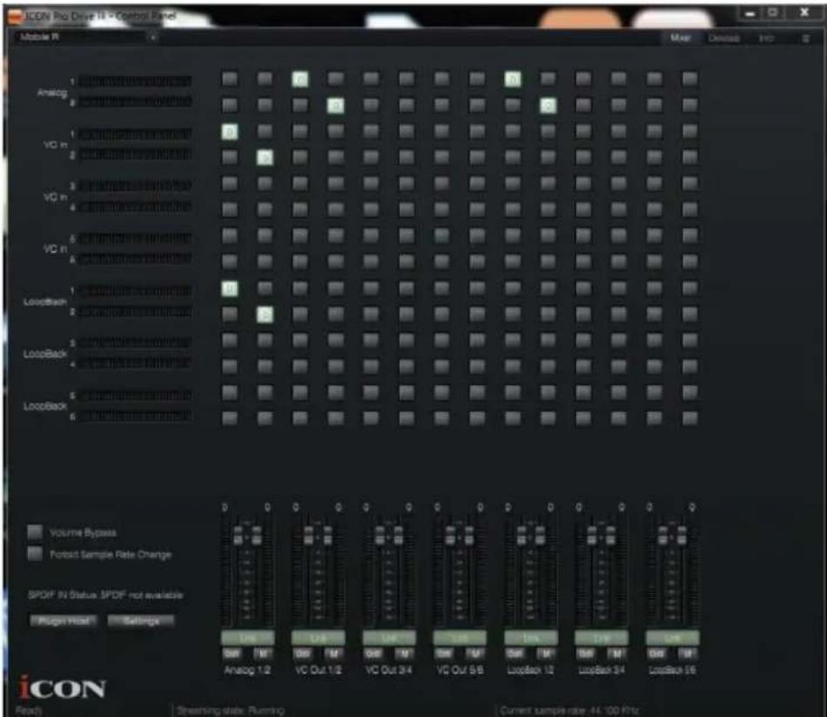827x717 pixels.
Task: Click the 'Ready' status text at bottom
Action: (28, 711)
